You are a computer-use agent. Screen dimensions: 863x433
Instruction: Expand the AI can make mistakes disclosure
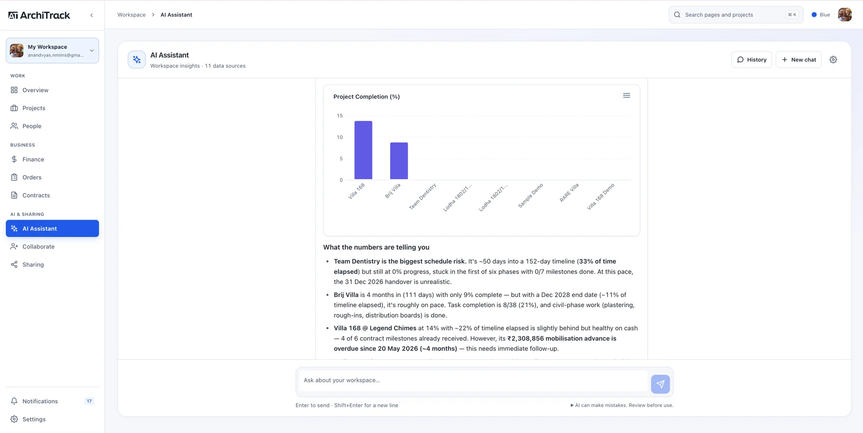(622, 405)
